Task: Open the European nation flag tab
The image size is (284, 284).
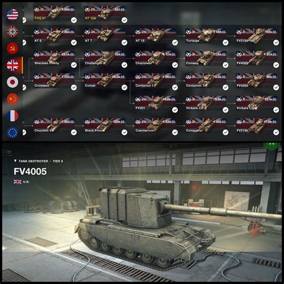Action: point(13,132)
